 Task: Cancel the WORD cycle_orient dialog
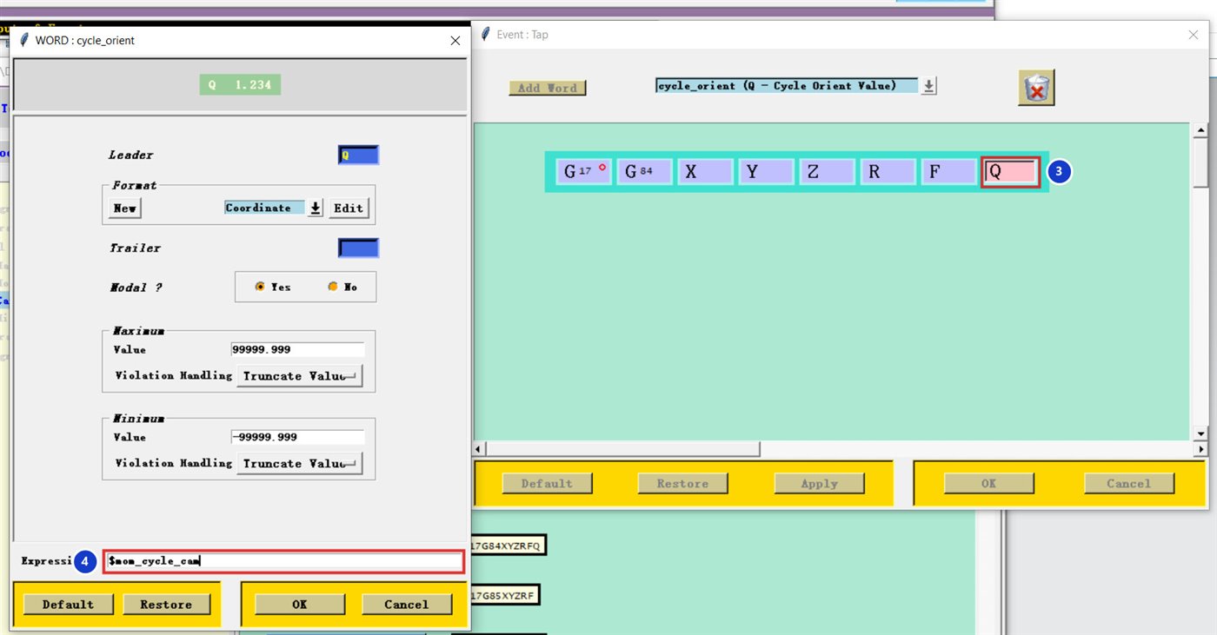pyautogui.click(x=407, y=605)
